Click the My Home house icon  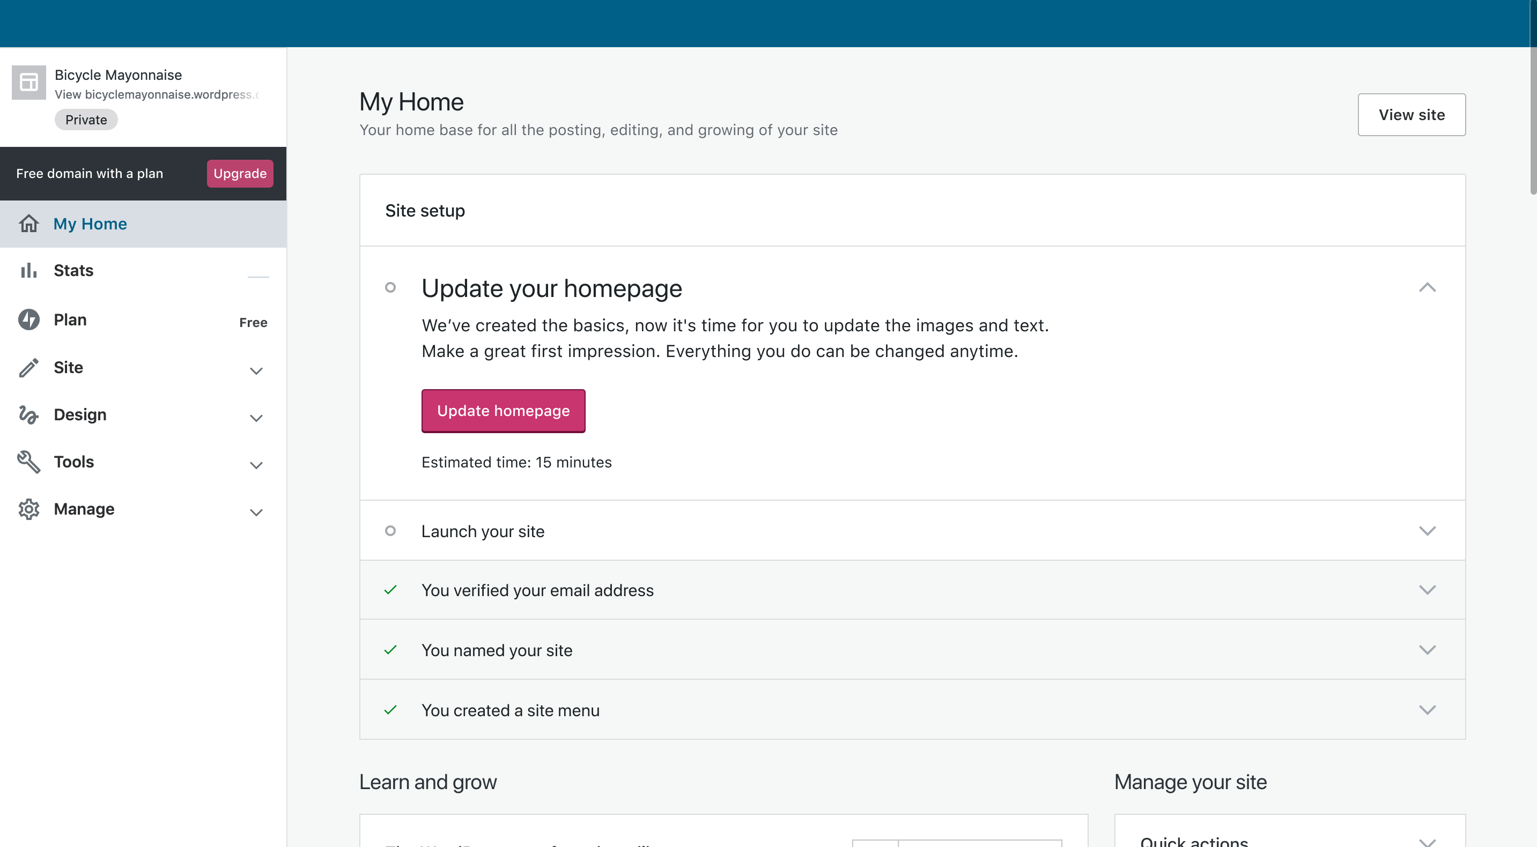(x=28, y=224)
